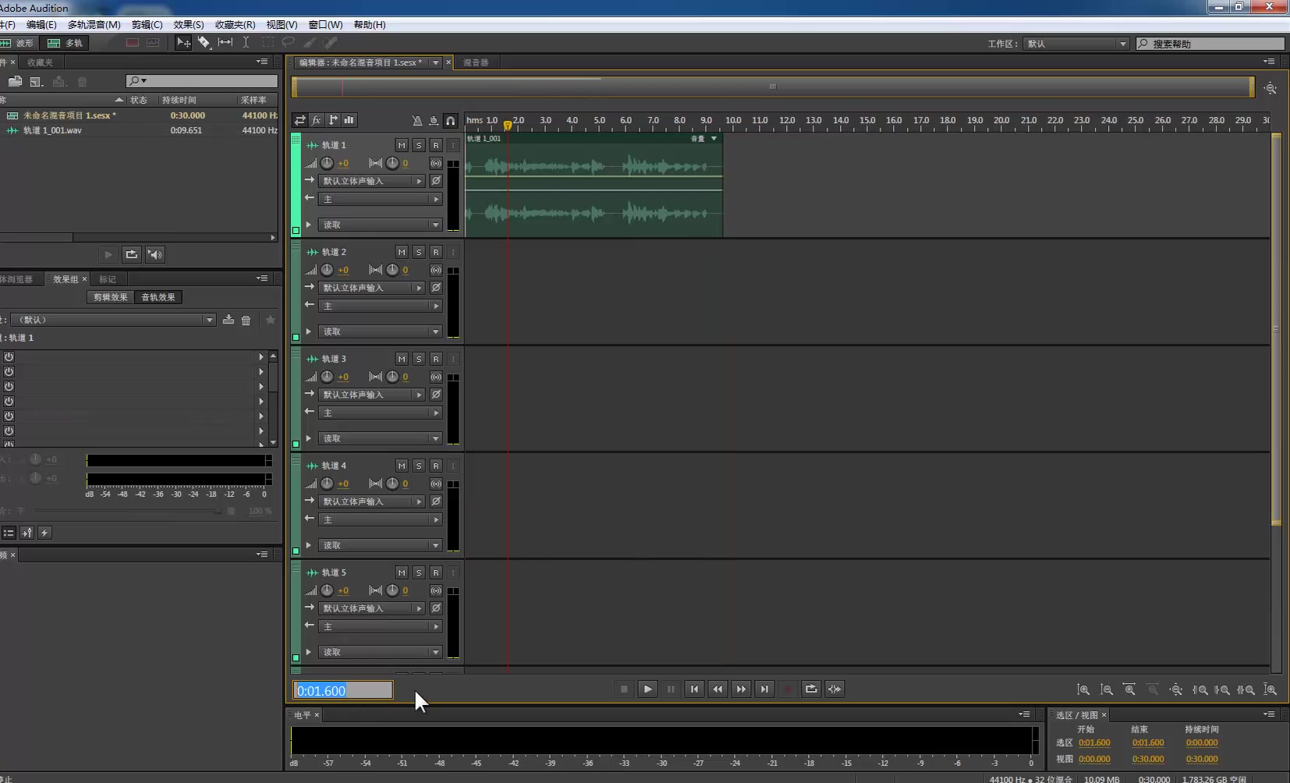Image resolution: width=1290 pixels, height=783 pixels.
Task: Move playhead to next marker
Action: click(764, 689)
